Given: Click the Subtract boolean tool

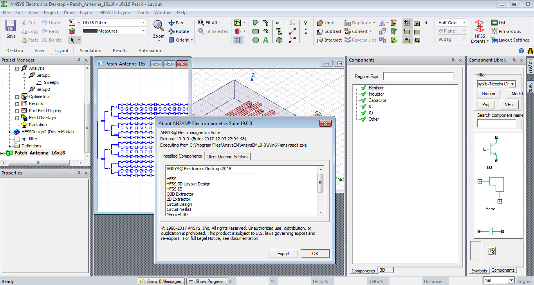Looking at the screenshot, I should [329, 31].
